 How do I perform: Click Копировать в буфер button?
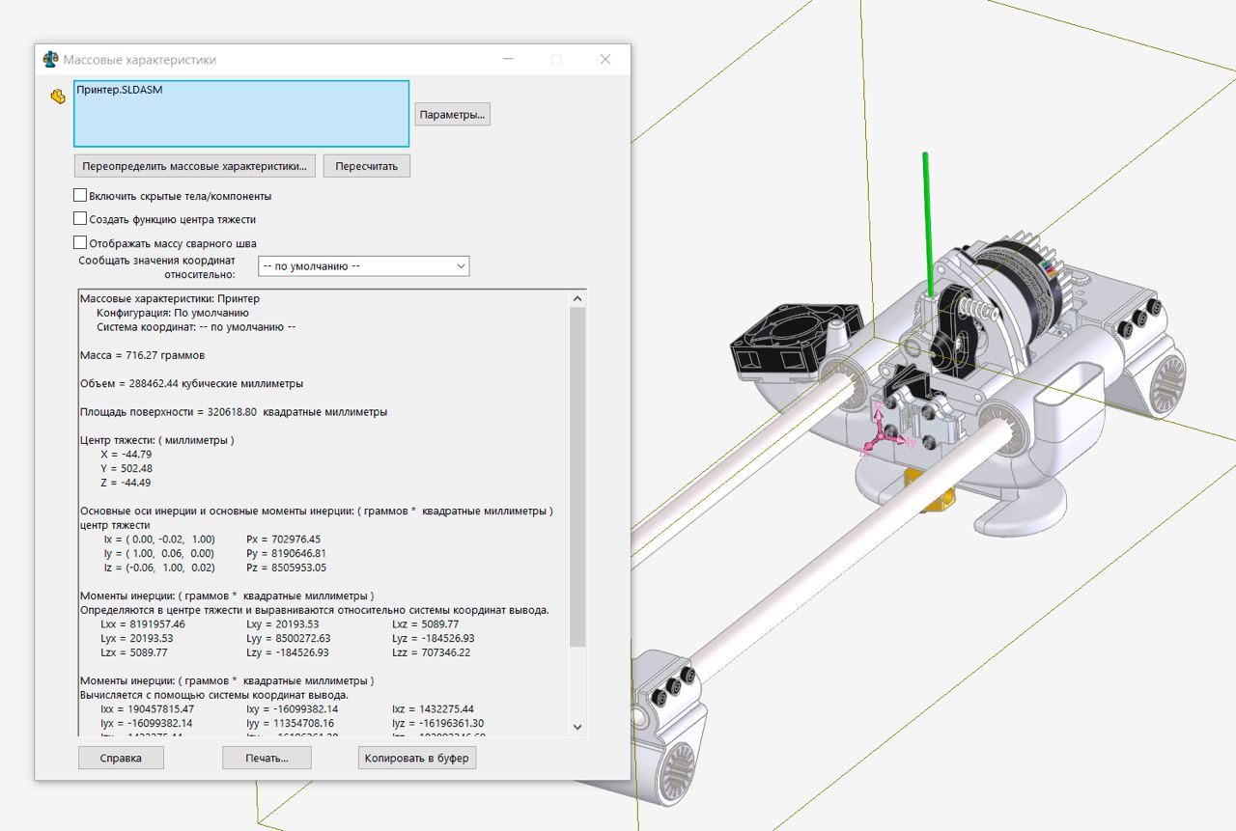click(x=417, y=758)
